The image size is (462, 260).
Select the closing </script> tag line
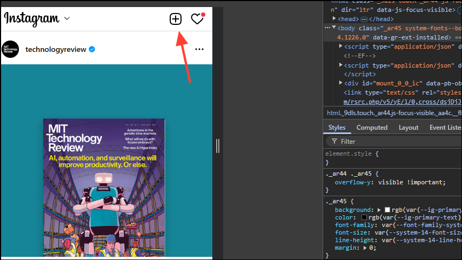pos(360,74)
